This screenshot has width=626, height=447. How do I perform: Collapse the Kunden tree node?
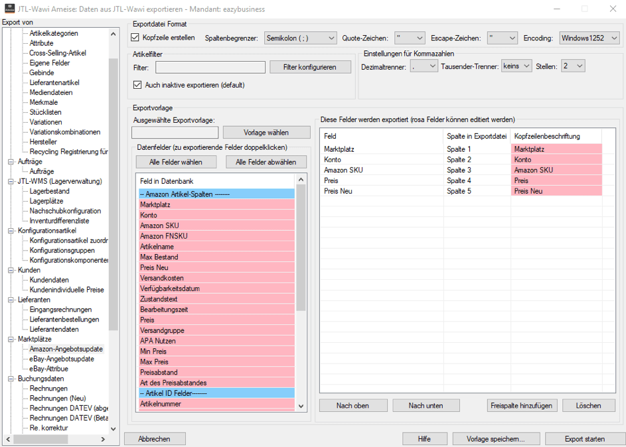pos(11,270)
